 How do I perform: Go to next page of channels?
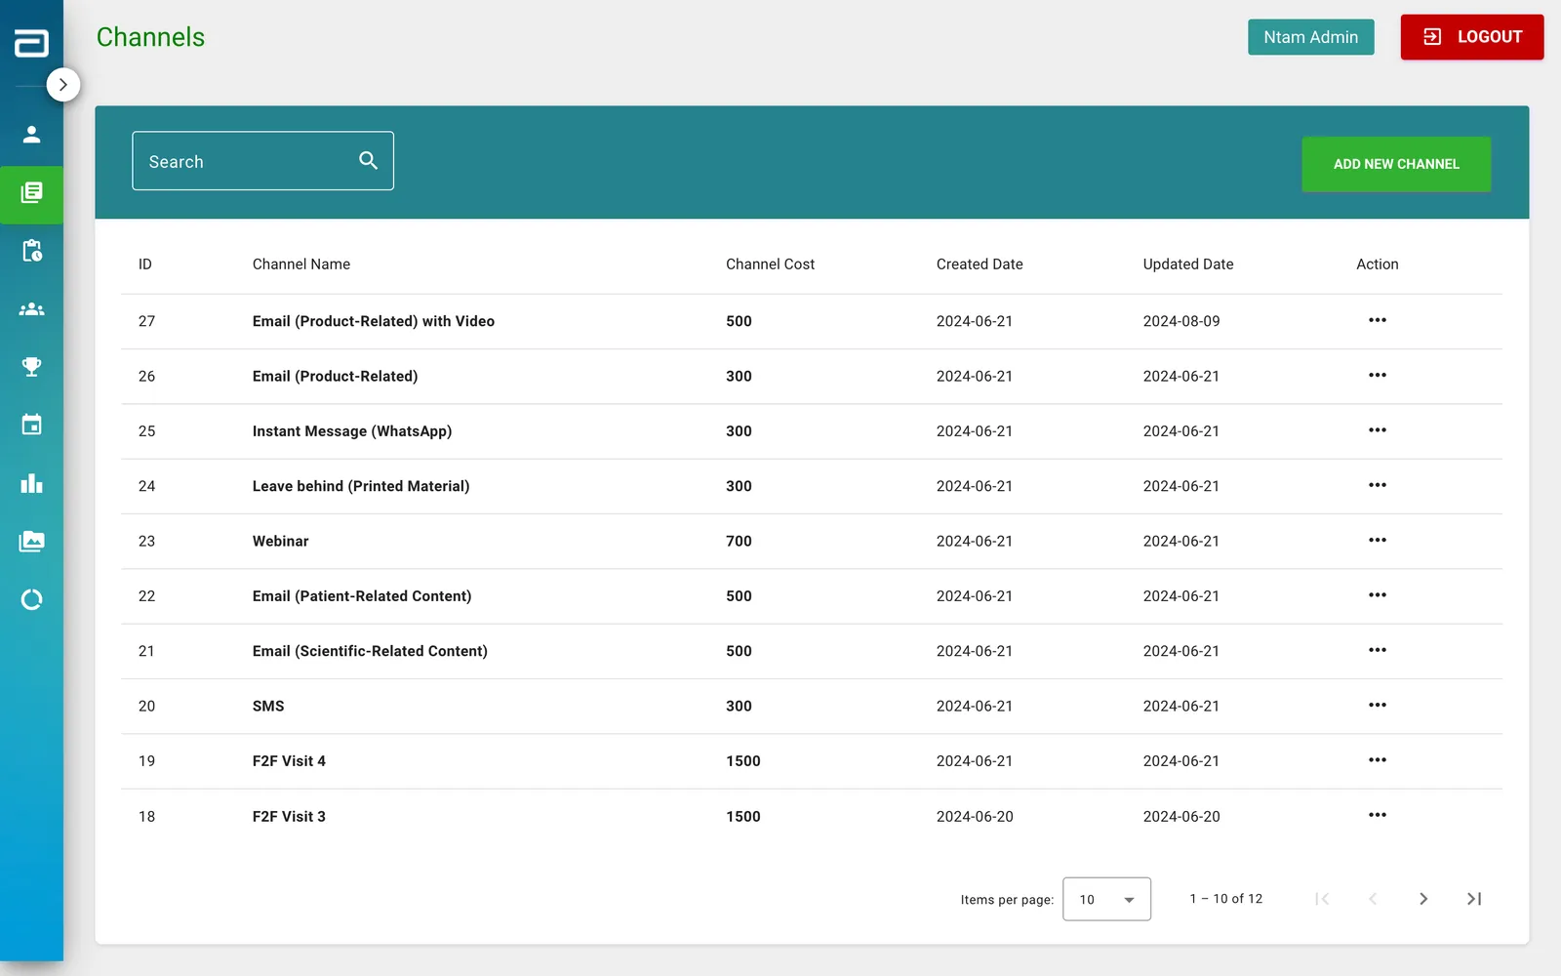(x=1423, y=899)
